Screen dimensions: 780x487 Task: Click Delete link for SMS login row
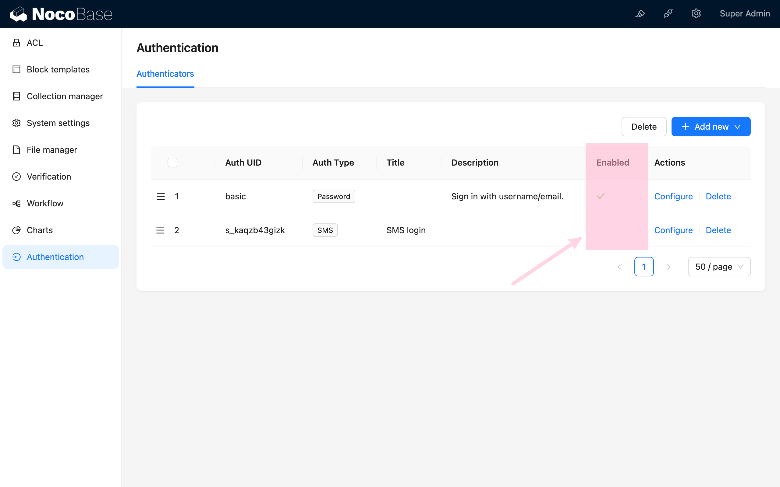tap(718, 230)
